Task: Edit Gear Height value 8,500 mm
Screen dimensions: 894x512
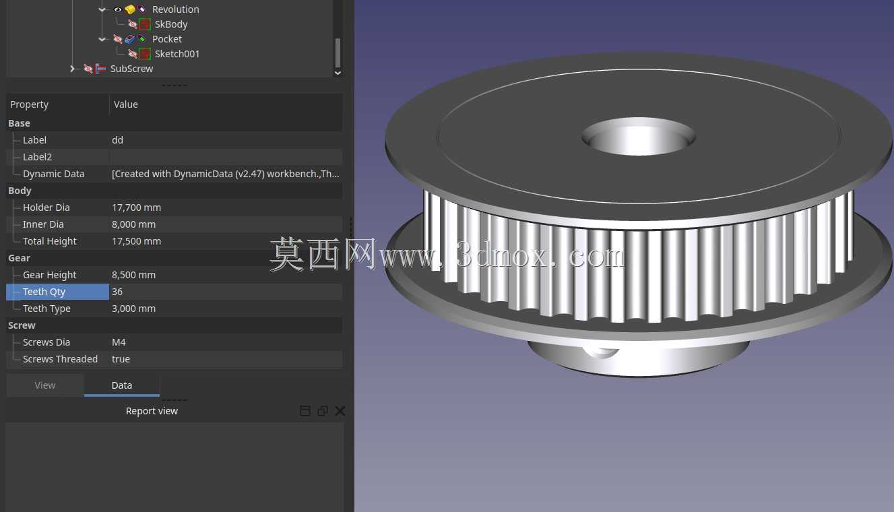Action: tap(226, 275)
